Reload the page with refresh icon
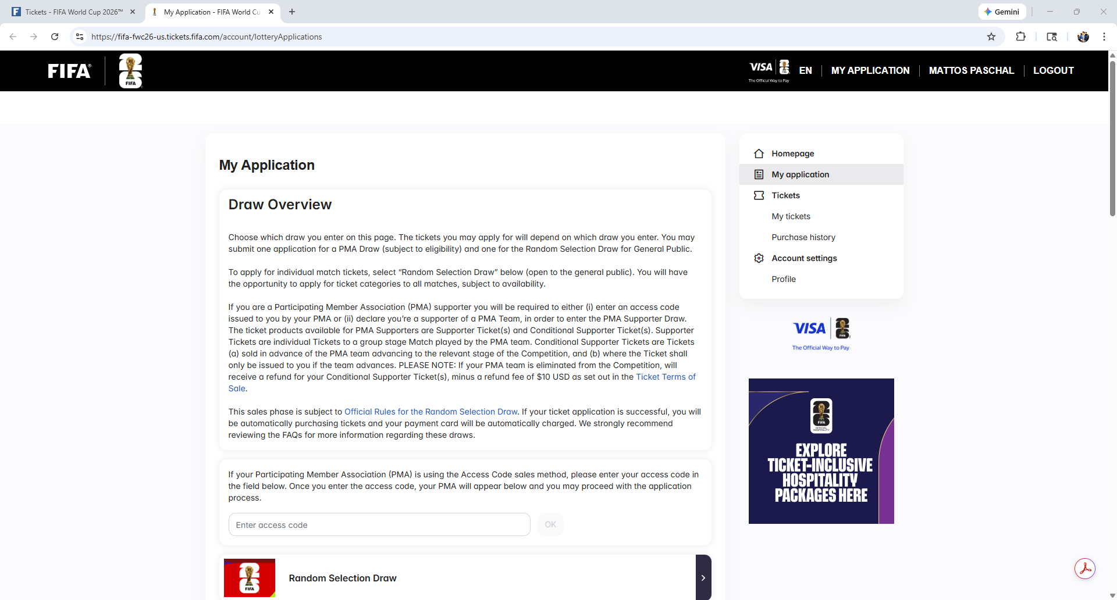The image size is (1117, 600). 55,37
